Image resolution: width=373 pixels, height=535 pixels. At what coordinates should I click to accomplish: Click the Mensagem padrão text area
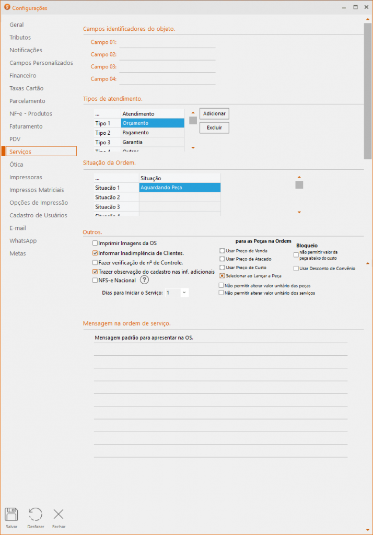click(x=221, y=396)
